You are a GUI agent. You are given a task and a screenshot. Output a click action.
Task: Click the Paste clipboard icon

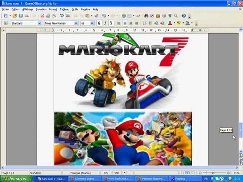click(87, 16)
